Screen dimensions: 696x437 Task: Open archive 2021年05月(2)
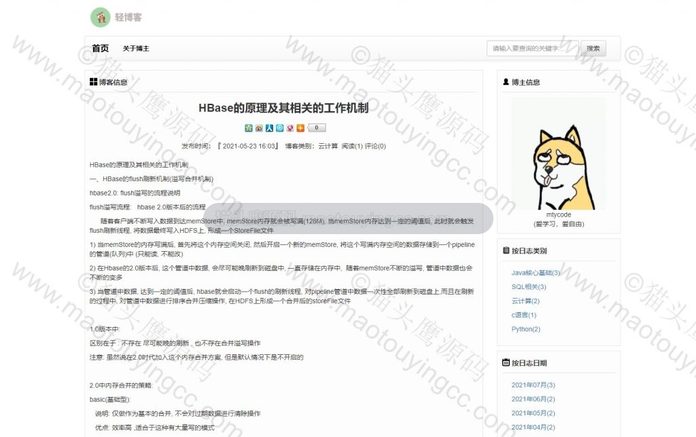point(533,413)
